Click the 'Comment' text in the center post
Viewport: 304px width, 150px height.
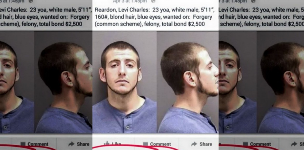pyautogui.click(x=161, y=144)
